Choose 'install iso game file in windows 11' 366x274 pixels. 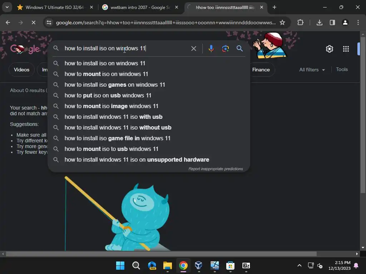[149, 138]
